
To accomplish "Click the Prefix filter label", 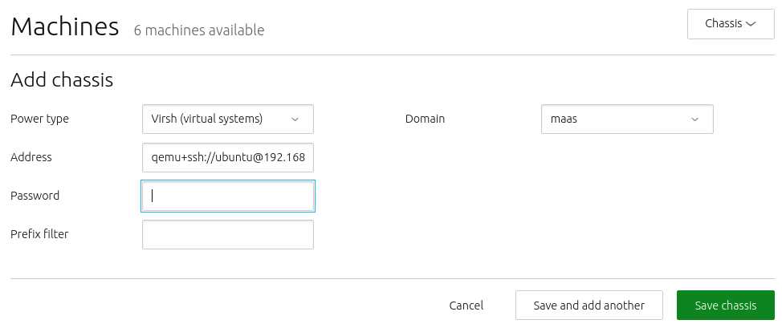I will pos(39,234).
